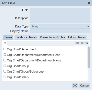Close the Add Field dialog
This screenshot has height=90, width=92.
89,3
